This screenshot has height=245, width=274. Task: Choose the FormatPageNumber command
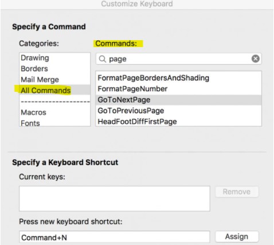point(178,89)
